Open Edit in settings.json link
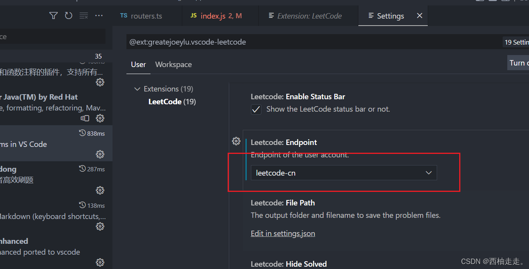 283,233
